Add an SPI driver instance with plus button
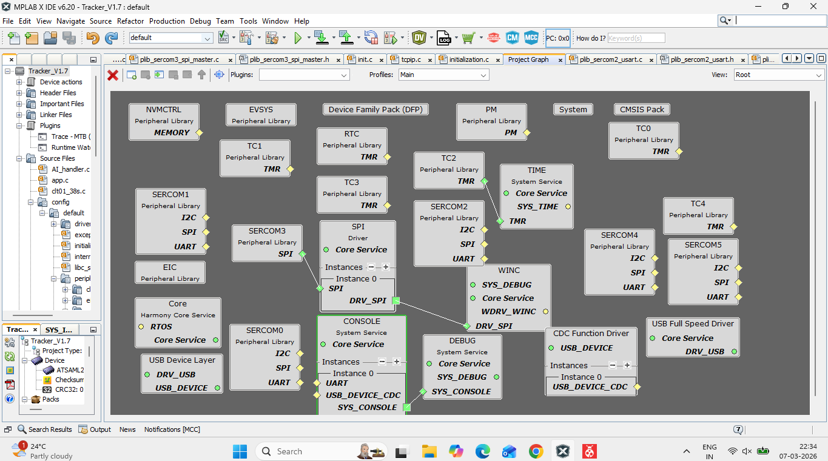Image resolution: width=828 pixels, height=461 pixels. 385,267
